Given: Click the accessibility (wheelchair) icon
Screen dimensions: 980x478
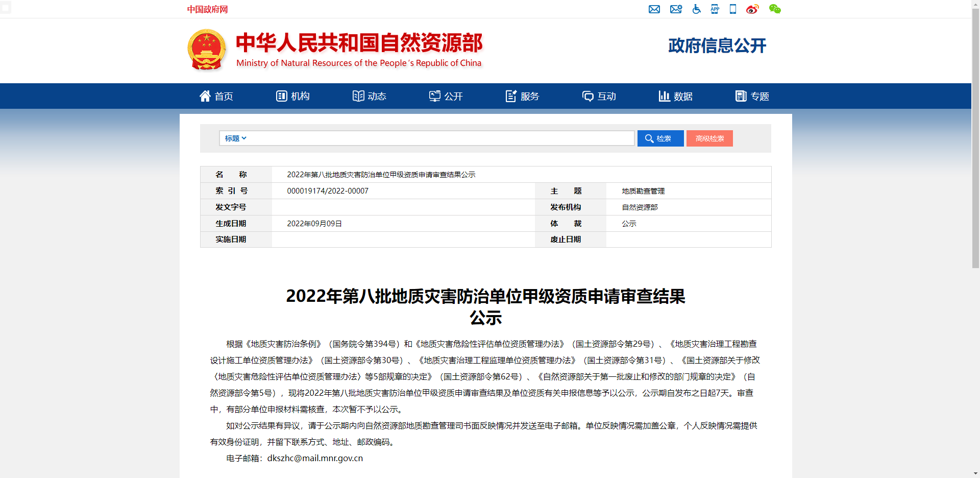Looking at the screenshot, I should [x=696, y=9].
